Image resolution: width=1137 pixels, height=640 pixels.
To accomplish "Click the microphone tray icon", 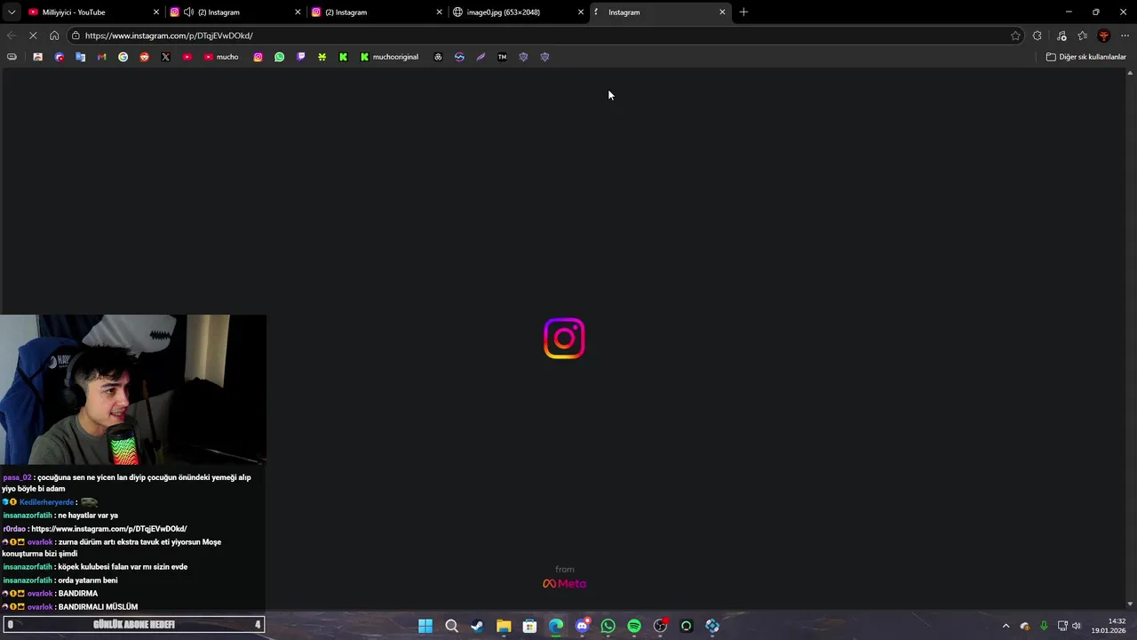I will [x=1044, y=626].
